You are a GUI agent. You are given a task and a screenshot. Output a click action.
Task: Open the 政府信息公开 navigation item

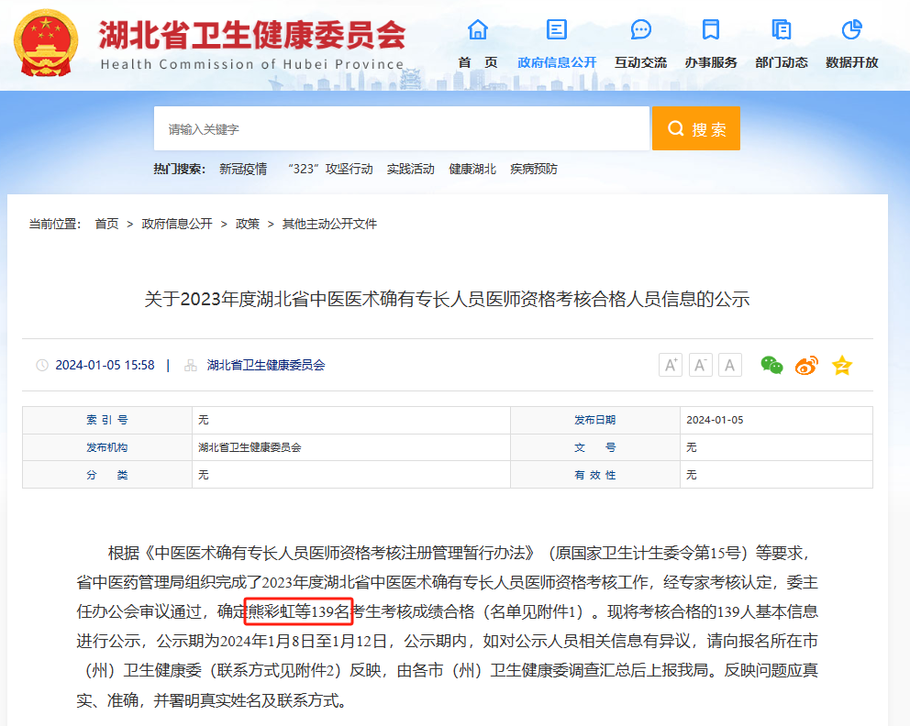pyautogui.click(x=557, y=62)
